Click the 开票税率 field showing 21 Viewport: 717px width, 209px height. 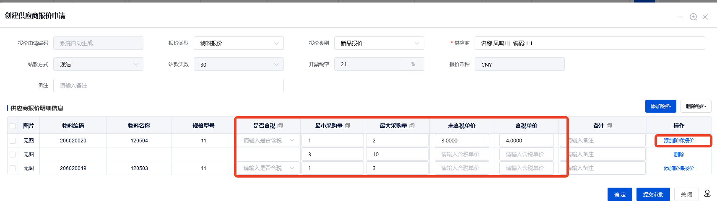point(368,64)
